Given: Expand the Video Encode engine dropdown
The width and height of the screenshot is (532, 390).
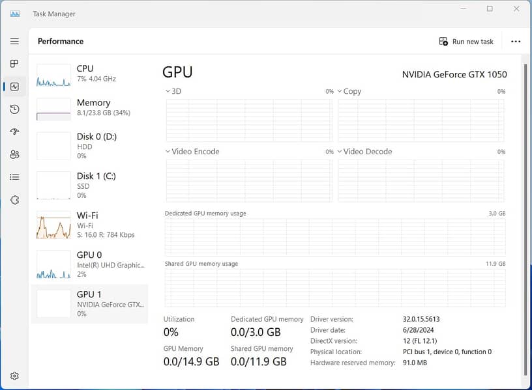Looking at the screenshot, I should [192, 152].
